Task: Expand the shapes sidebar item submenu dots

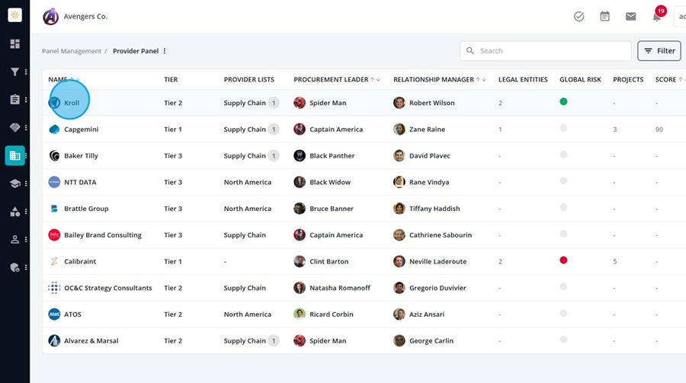Action: click(26, 212)
